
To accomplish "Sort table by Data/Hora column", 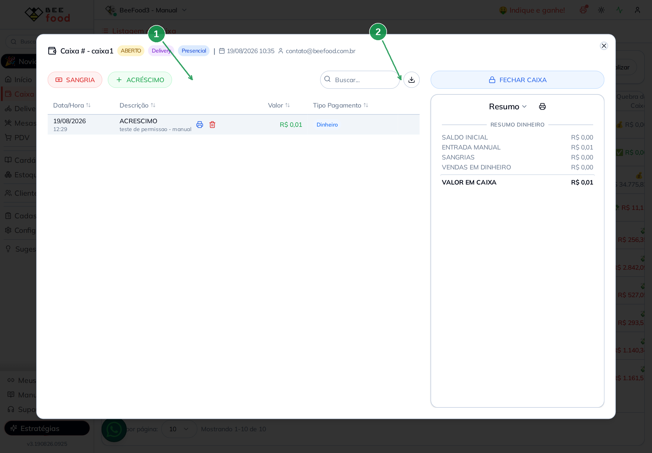I will pyautogui.click(x=72, y=105).
